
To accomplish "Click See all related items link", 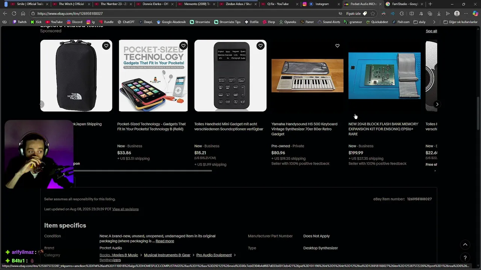I will point(431,31).
